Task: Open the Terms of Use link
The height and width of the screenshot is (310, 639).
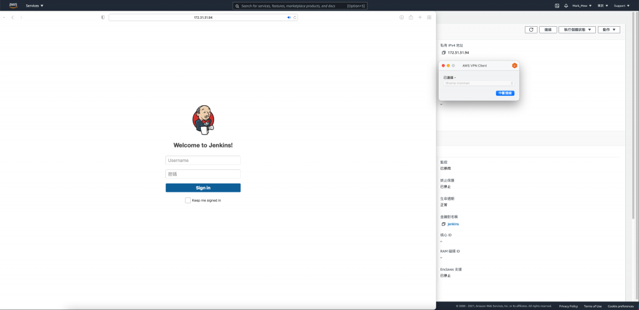Action: point(593,306)
